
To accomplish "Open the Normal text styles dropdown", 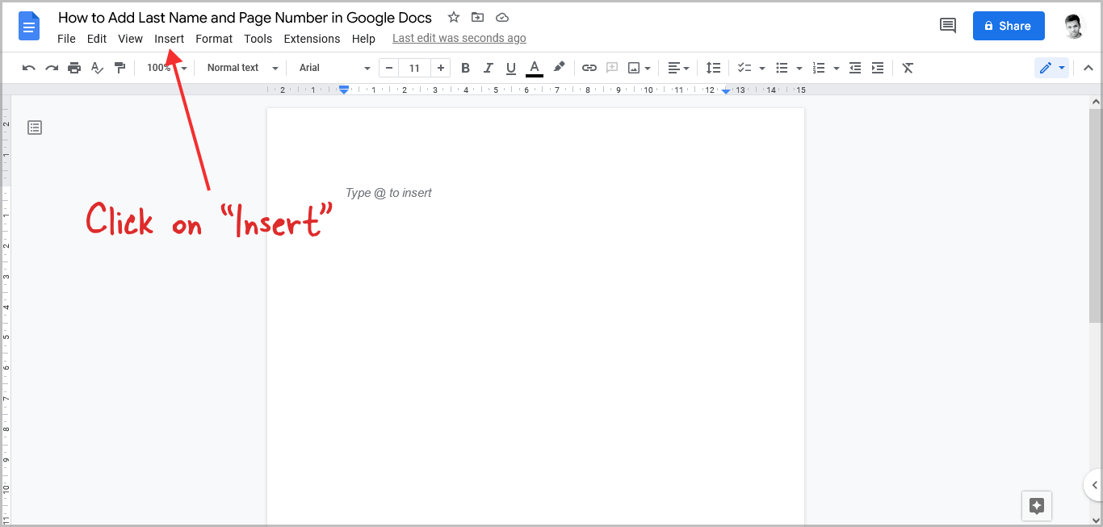I will pyautogui.click(x=240, y=68).
